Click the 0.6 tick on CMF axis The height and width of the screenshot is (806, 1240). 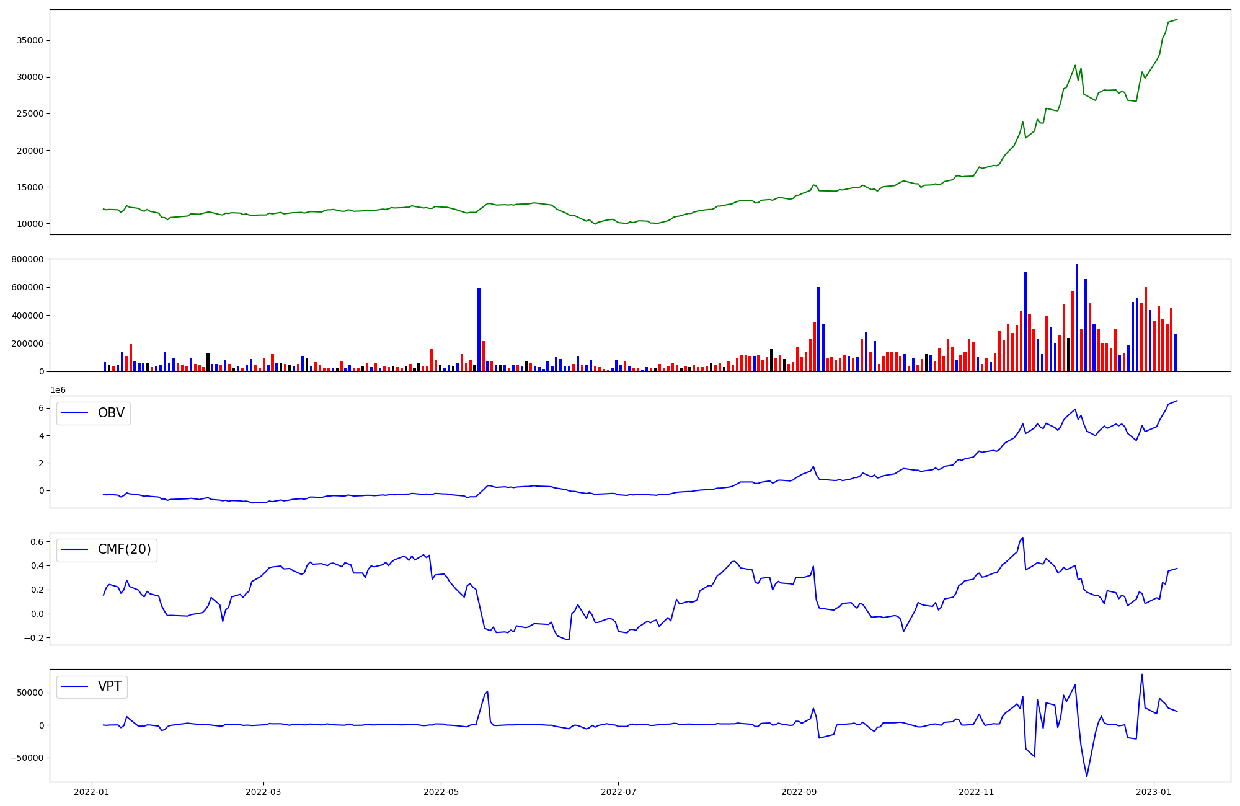pos(36,542)
